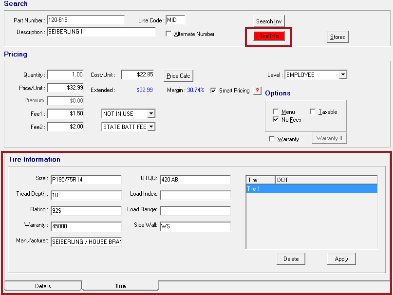Check the Menu option under Options
Viewport: 393px width, 295px height.
click(277, 111)
